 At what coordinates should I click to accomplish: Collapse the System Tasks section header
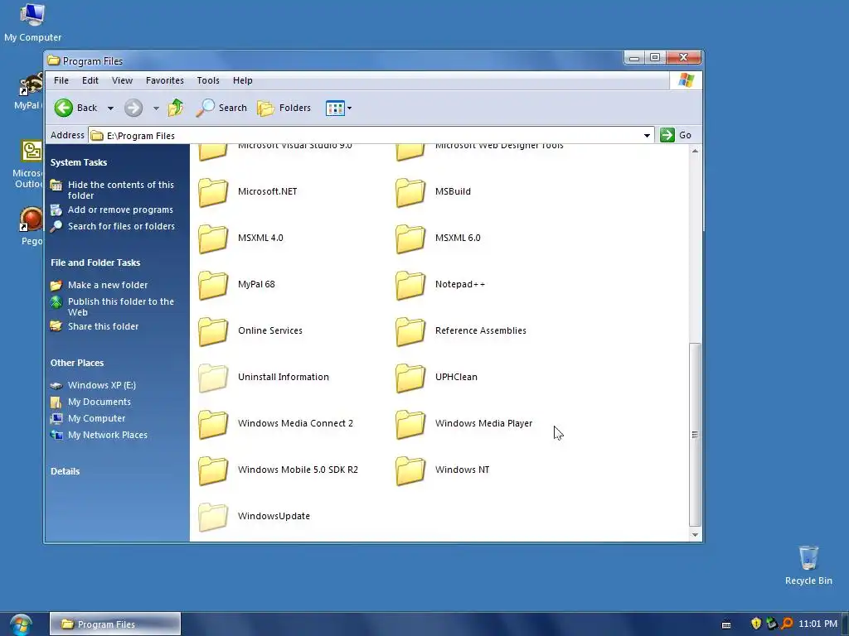[x=79, y=163]
